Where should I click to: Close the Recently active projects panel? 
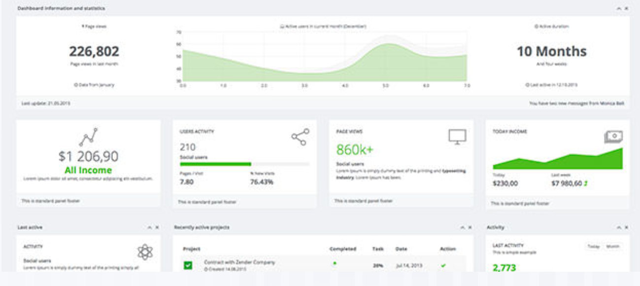click(470, 228)
